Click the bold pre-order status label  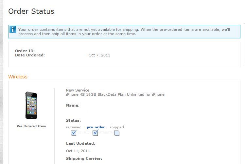[x=96, y=127]
